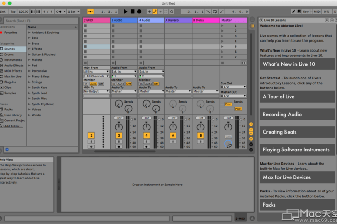
Task: Expand the Synth Lead folder
Action: tap(29, 93)
